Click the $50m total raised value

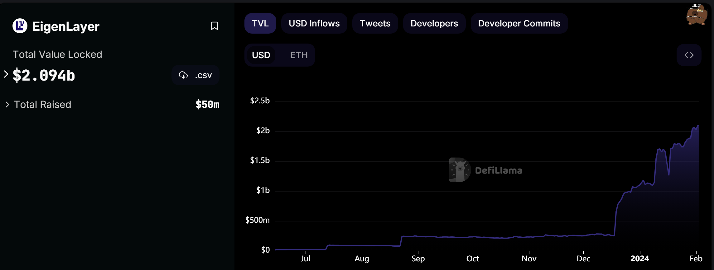point(208,105)
